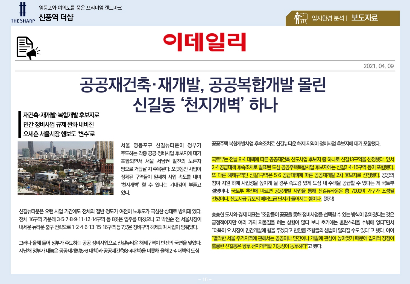
Task: Click line starting '공공주택 복합개발사업 후속조치로'
Action: 296,144
